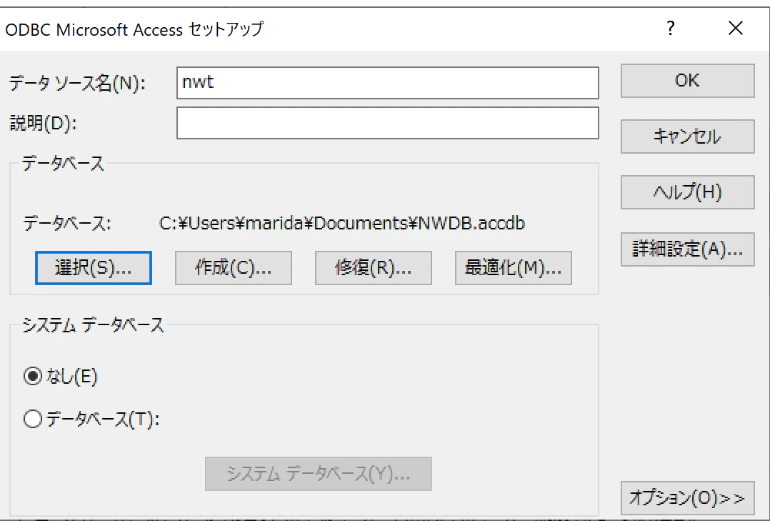Open help with ヘルプ(H) button
Viewport: 770px width, 521px height.
(x=687, y=192)
